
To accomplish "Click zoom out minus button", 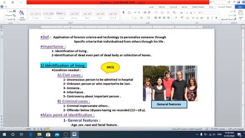I will coord(23,129).
